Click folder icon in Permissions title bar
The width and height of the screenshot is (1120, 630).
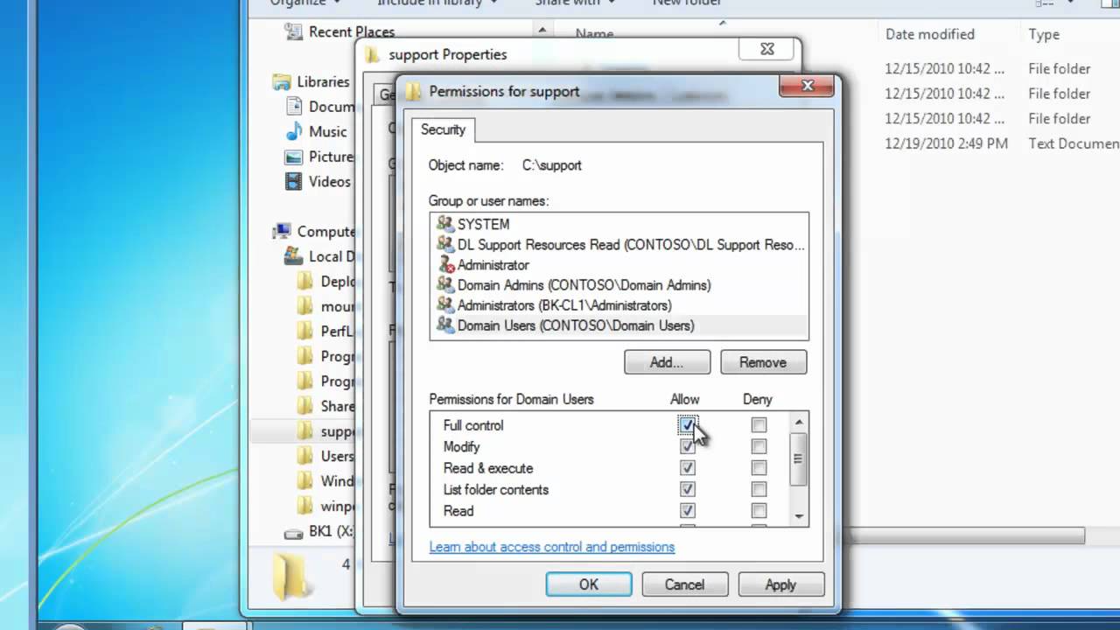click(x=413, y=91)
